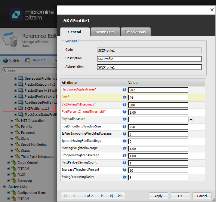The height and width of the screenshot is (202, 216).
Task: Switch to the Active Lists tab
Action: click(x=105, y=32)
